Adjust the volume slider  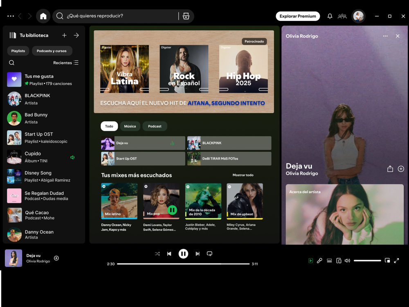(367, 260)
